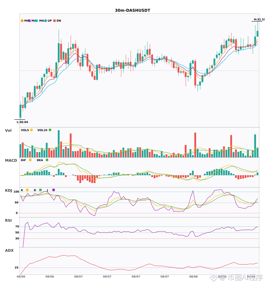Select the DEA legend text
265x285 pixels.
[40, 160]
